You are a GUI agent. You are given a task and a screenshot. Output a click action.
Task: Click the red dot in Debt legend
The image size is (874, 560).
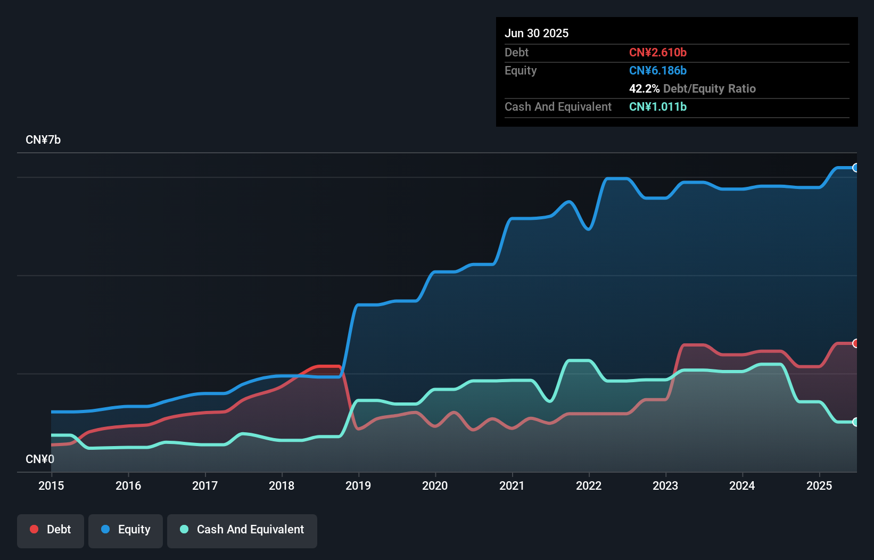[34, 529]
